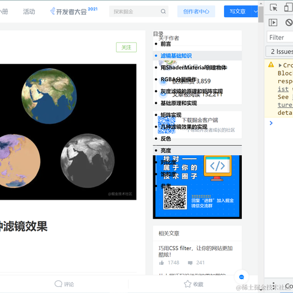
Task: Click the 2 Issues button in DevTools
Action: (x=280, y=51)
